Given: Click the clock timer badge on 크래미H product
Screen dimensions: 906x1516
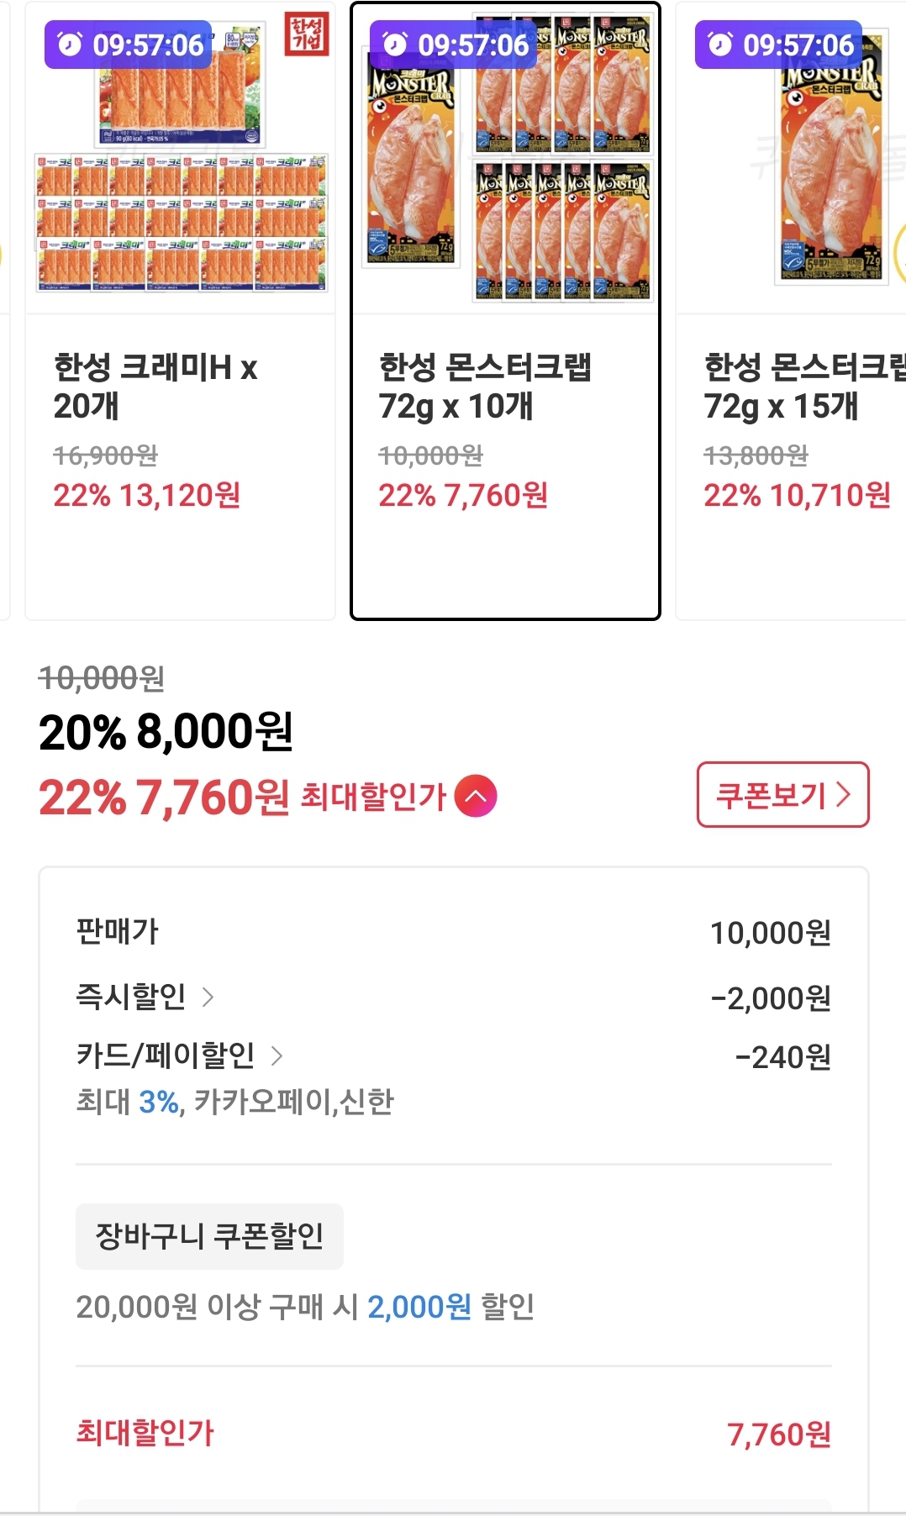Looking at the screenshot, I should 129,45.
